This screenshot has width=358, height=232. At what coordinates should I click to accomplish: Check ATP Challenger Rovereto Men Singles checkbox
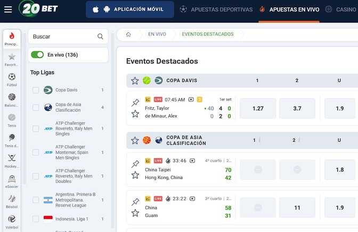pyautogui.click(x=36, y=129)
